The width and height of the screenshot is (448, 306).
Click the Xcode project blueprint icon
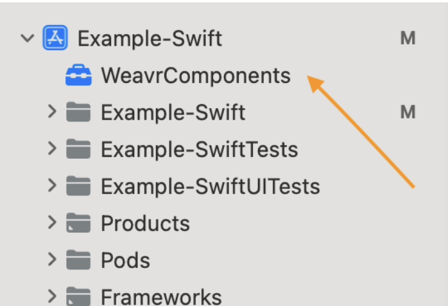click(55, 37)
